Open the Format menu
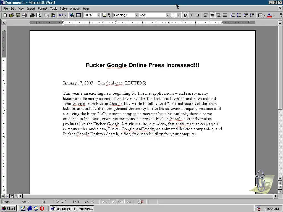Image resolution: width=283 pixels, height=212 pixels. [x=42, y=9]
